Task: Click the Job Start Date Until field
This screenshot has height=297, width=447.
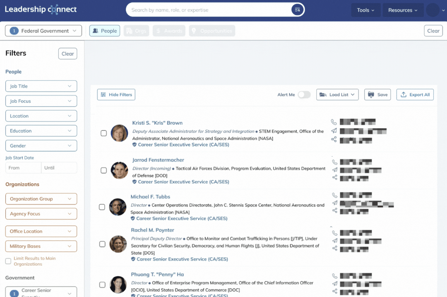Action: point(59,168)
